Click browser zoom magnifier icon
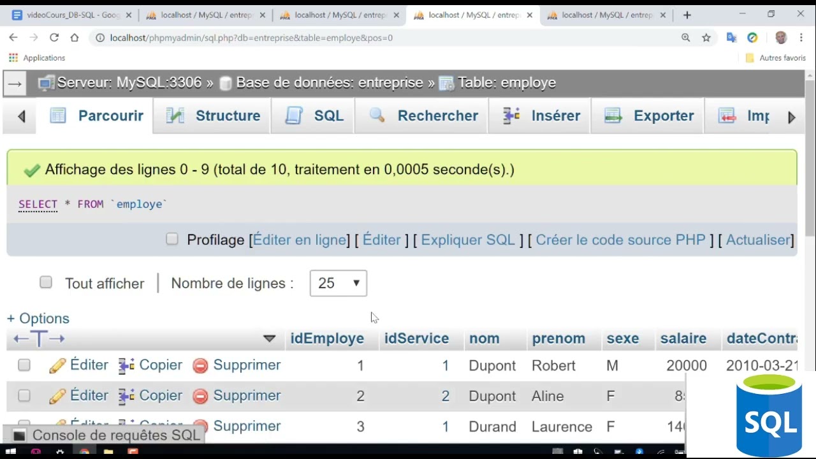The image size is (816, 459). pos(686,38)
